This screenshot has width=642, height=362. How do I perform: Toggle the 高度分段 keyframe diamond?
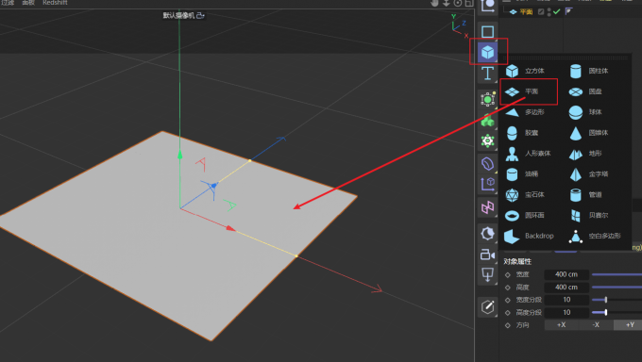(508, 313)
